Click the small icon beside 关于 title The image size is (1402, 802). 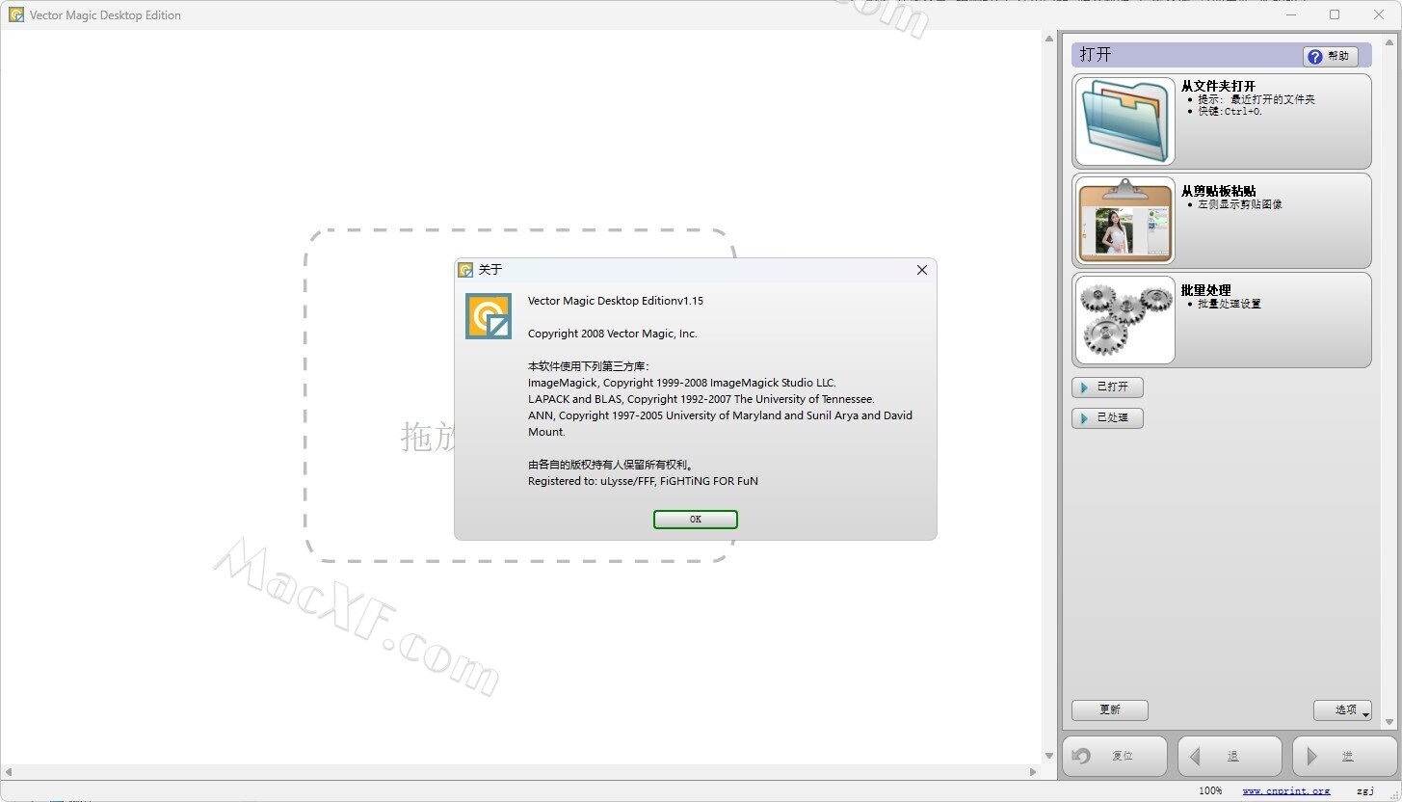tap(465, 270)
